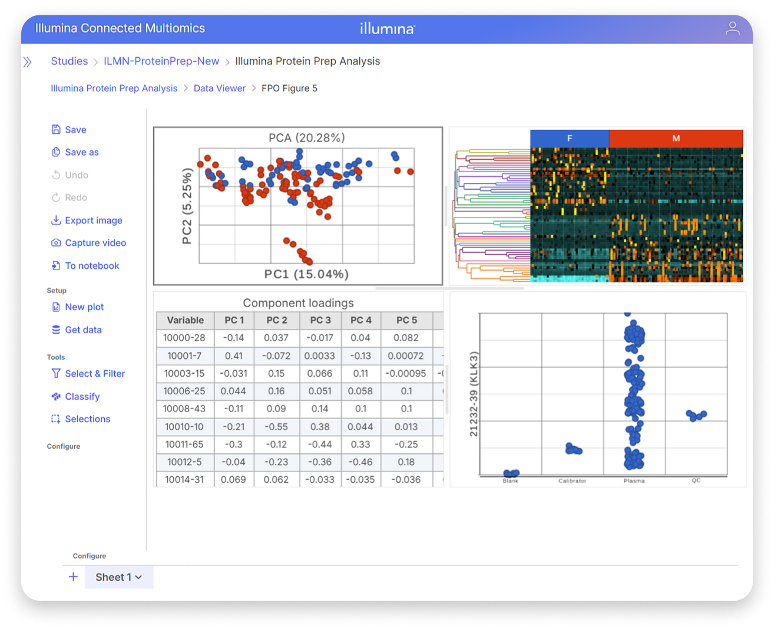Add a new sheet with plus button
The image size is (774, 629).
[73, 577]
